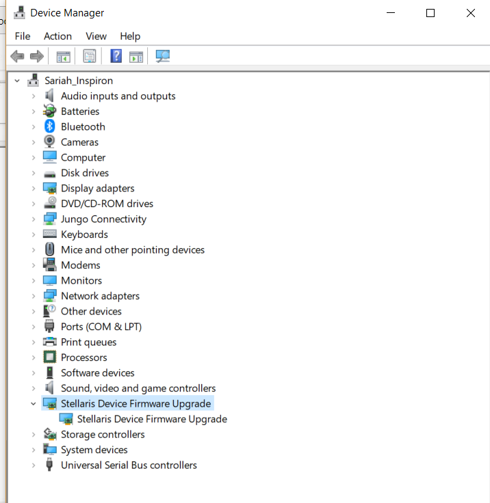Screen dimensions: 490x503
Task: Click the Forward arrow toolbar button
Action: coord(37,57)
